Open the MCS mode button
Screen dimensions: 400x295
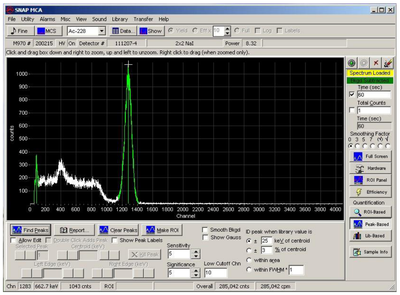[x=48, y=31]
